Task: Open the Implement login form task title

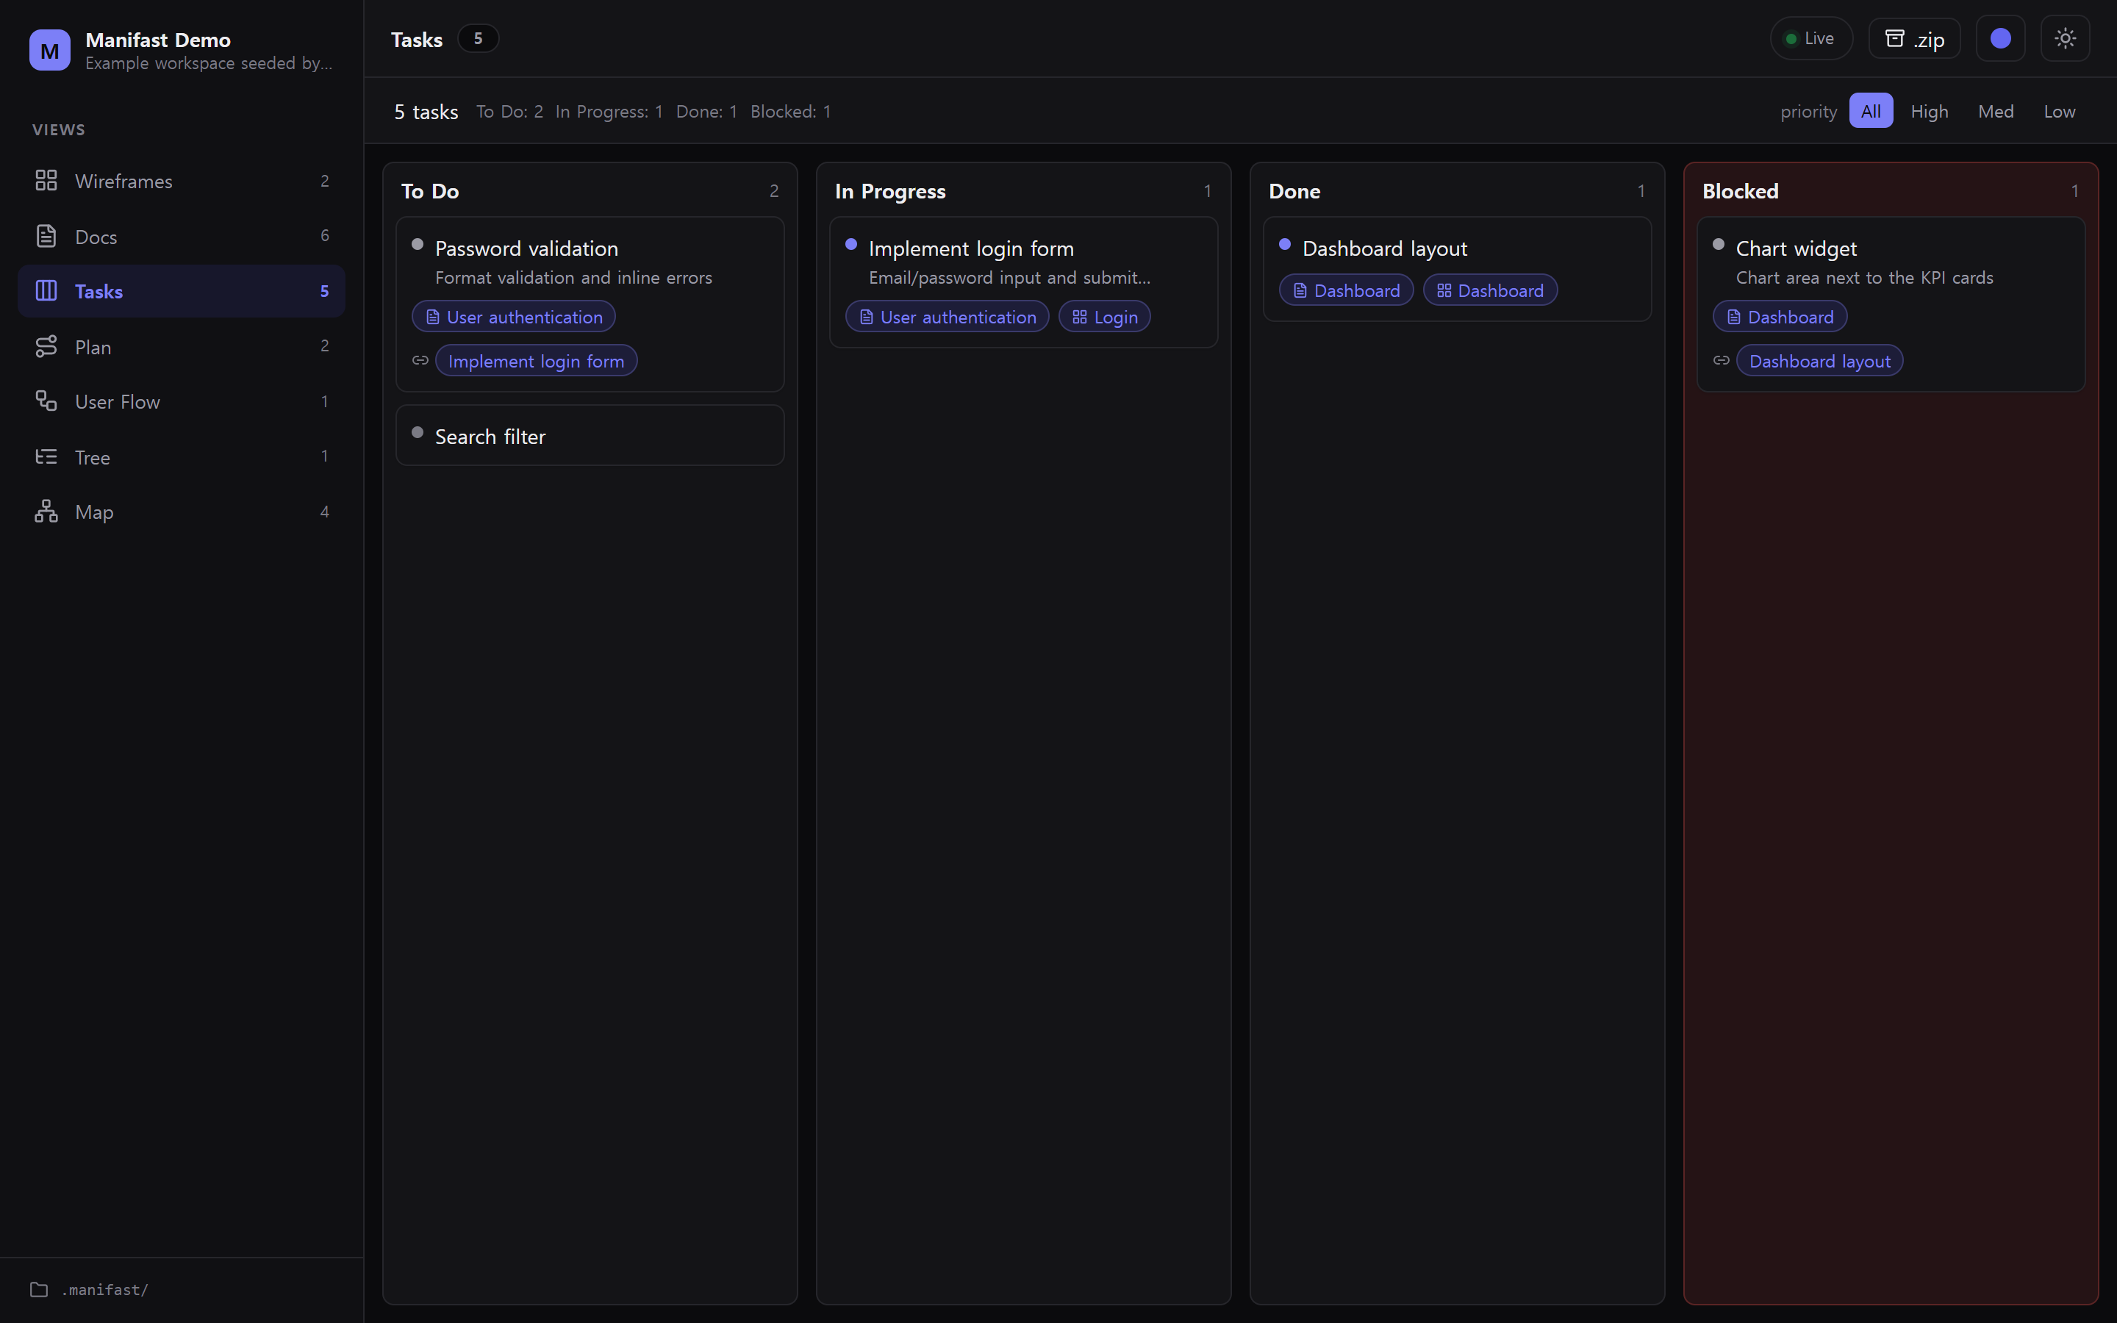Action: coord(971,248)
